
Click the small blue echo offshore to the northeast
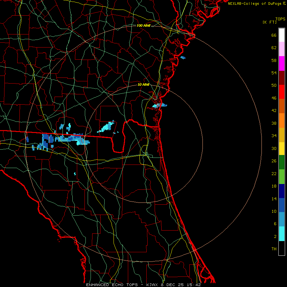(183, 58)
